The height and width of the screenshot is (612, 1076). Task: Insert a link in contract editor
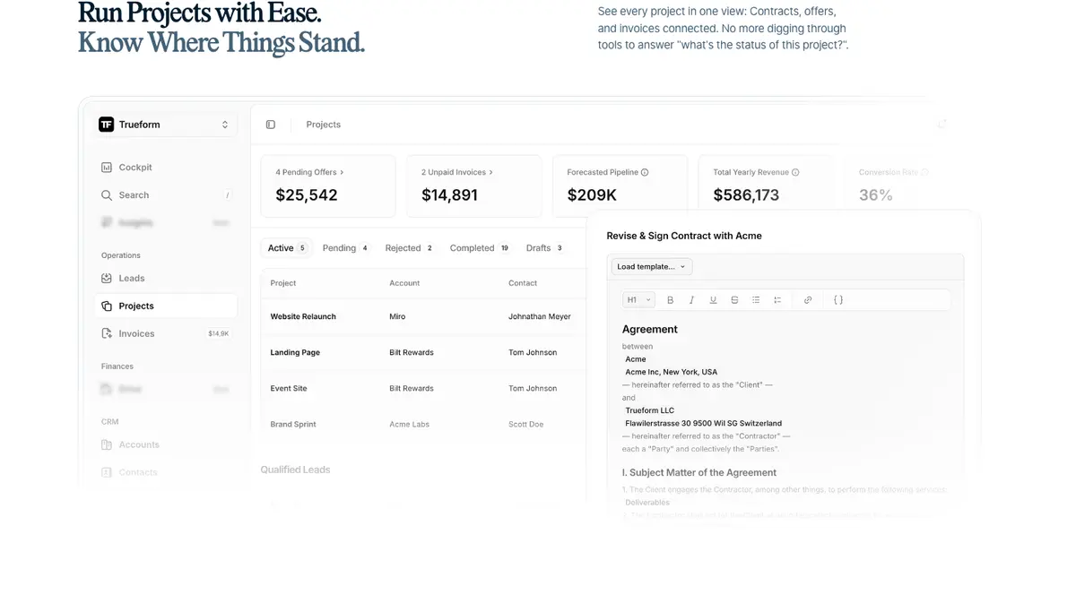[x=808, y=300]
